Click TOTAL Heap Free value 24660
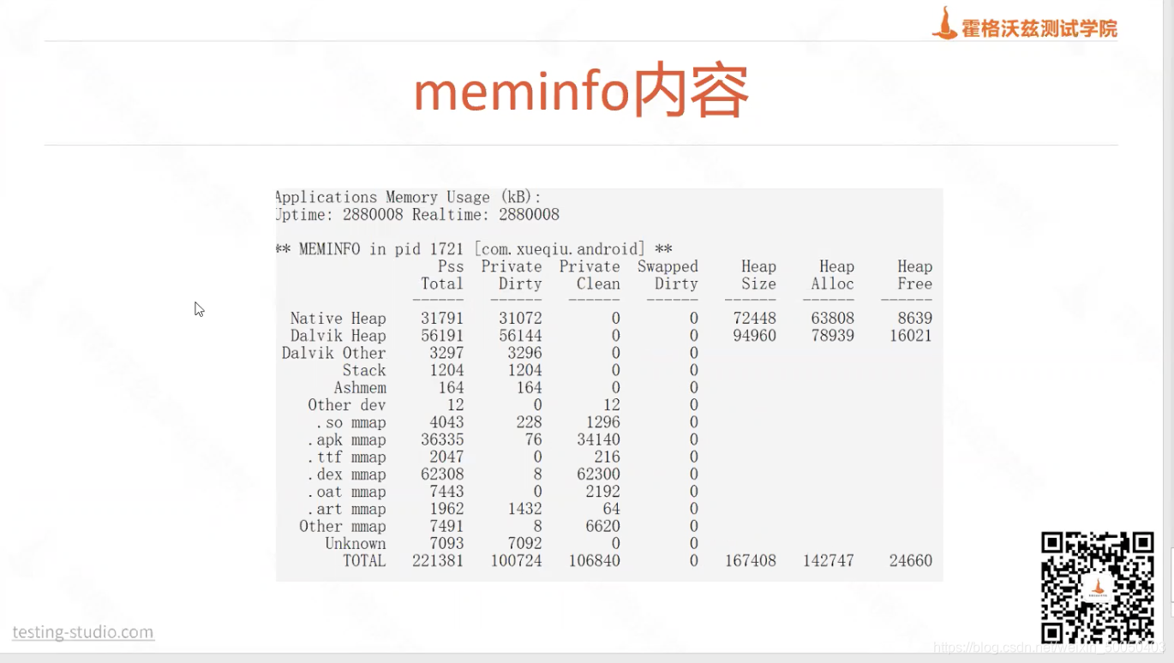 tap(911, 561)
